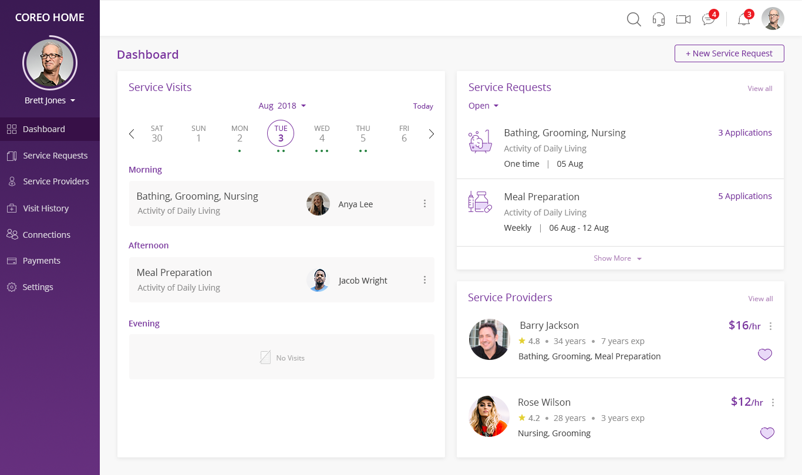Click the No Visits evening placeholder
This screenshot has width=802, height=475.
tap(282, 357)
